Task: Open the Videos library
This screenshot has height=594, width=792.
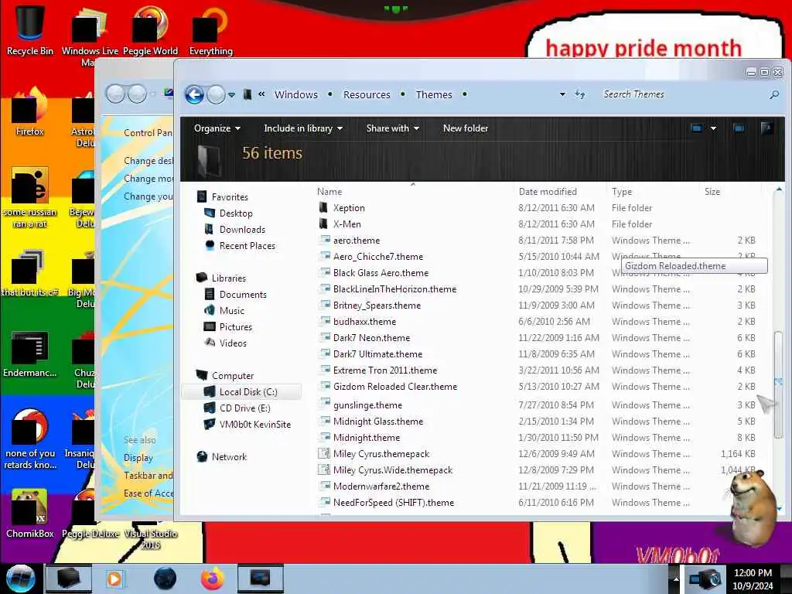Action: pos(233,343)
